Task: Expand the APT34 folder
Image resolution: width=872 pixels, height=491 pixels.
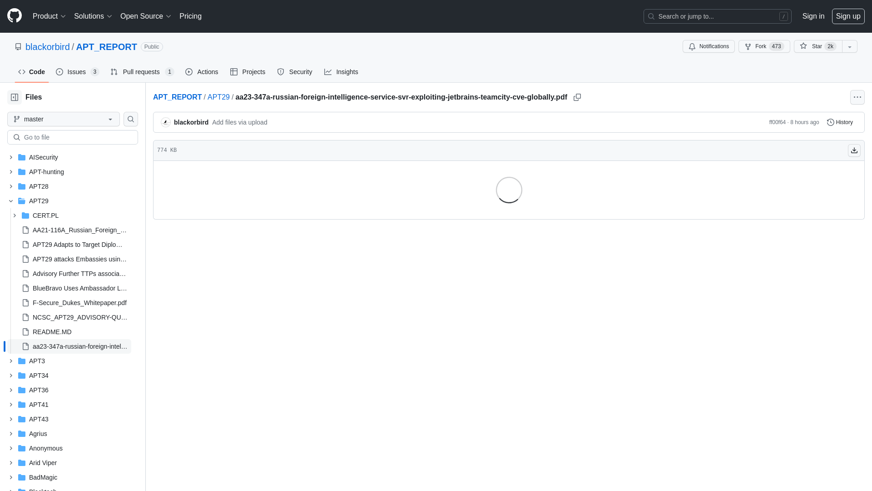Action: point(11,376)
